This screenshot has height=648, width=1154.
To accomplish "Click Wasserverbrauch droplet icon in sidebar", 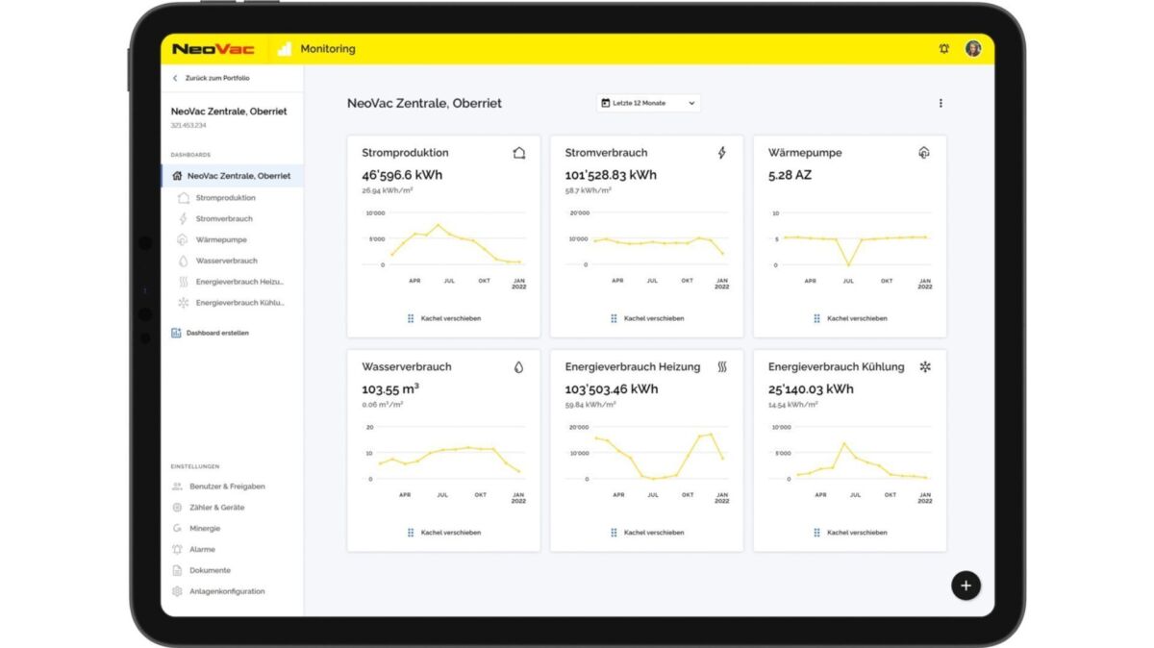I will (x=184, y=261).
